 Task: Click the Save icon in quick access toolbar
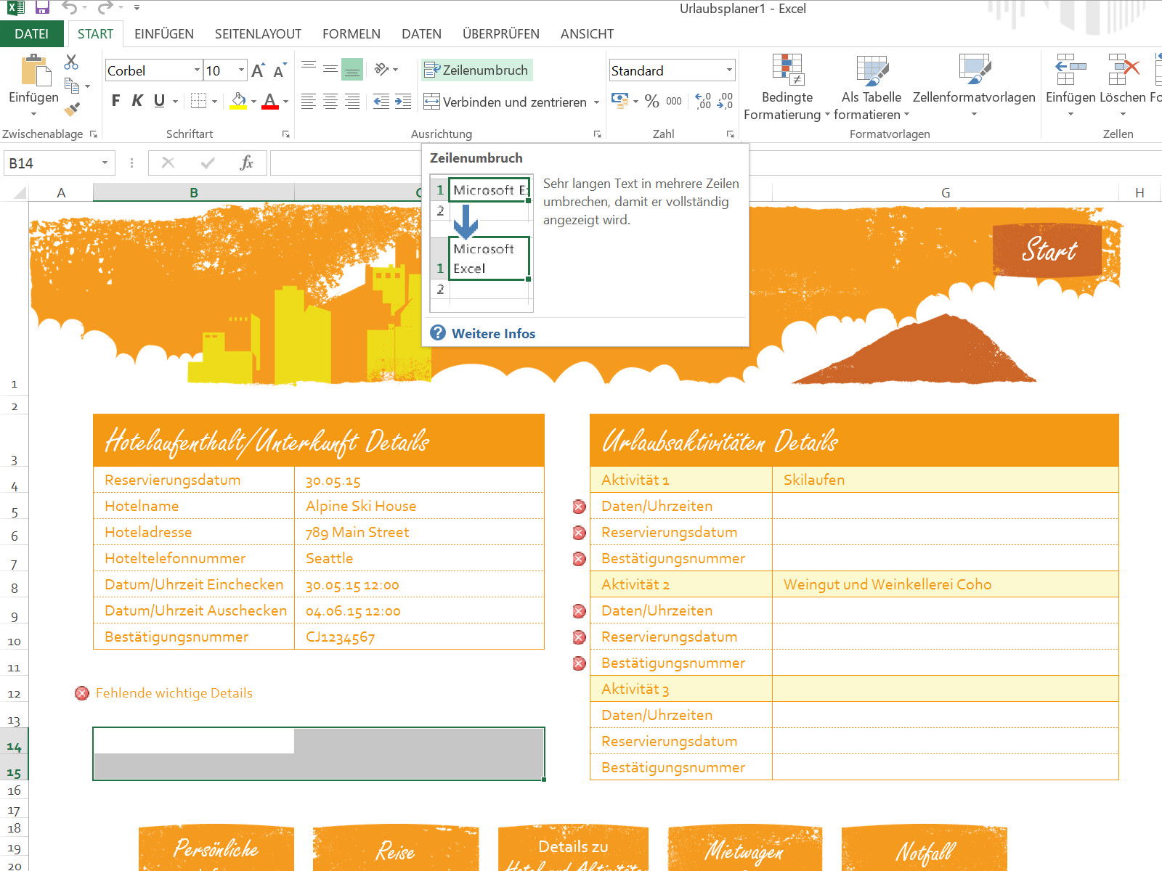(42, 9)
